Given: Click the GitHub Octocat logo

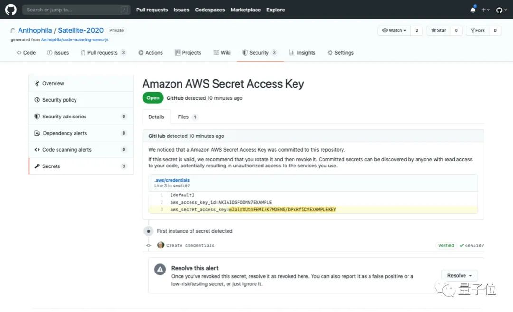Looking at the screenshot, I should pyautogui.click(x=11, y=10).
